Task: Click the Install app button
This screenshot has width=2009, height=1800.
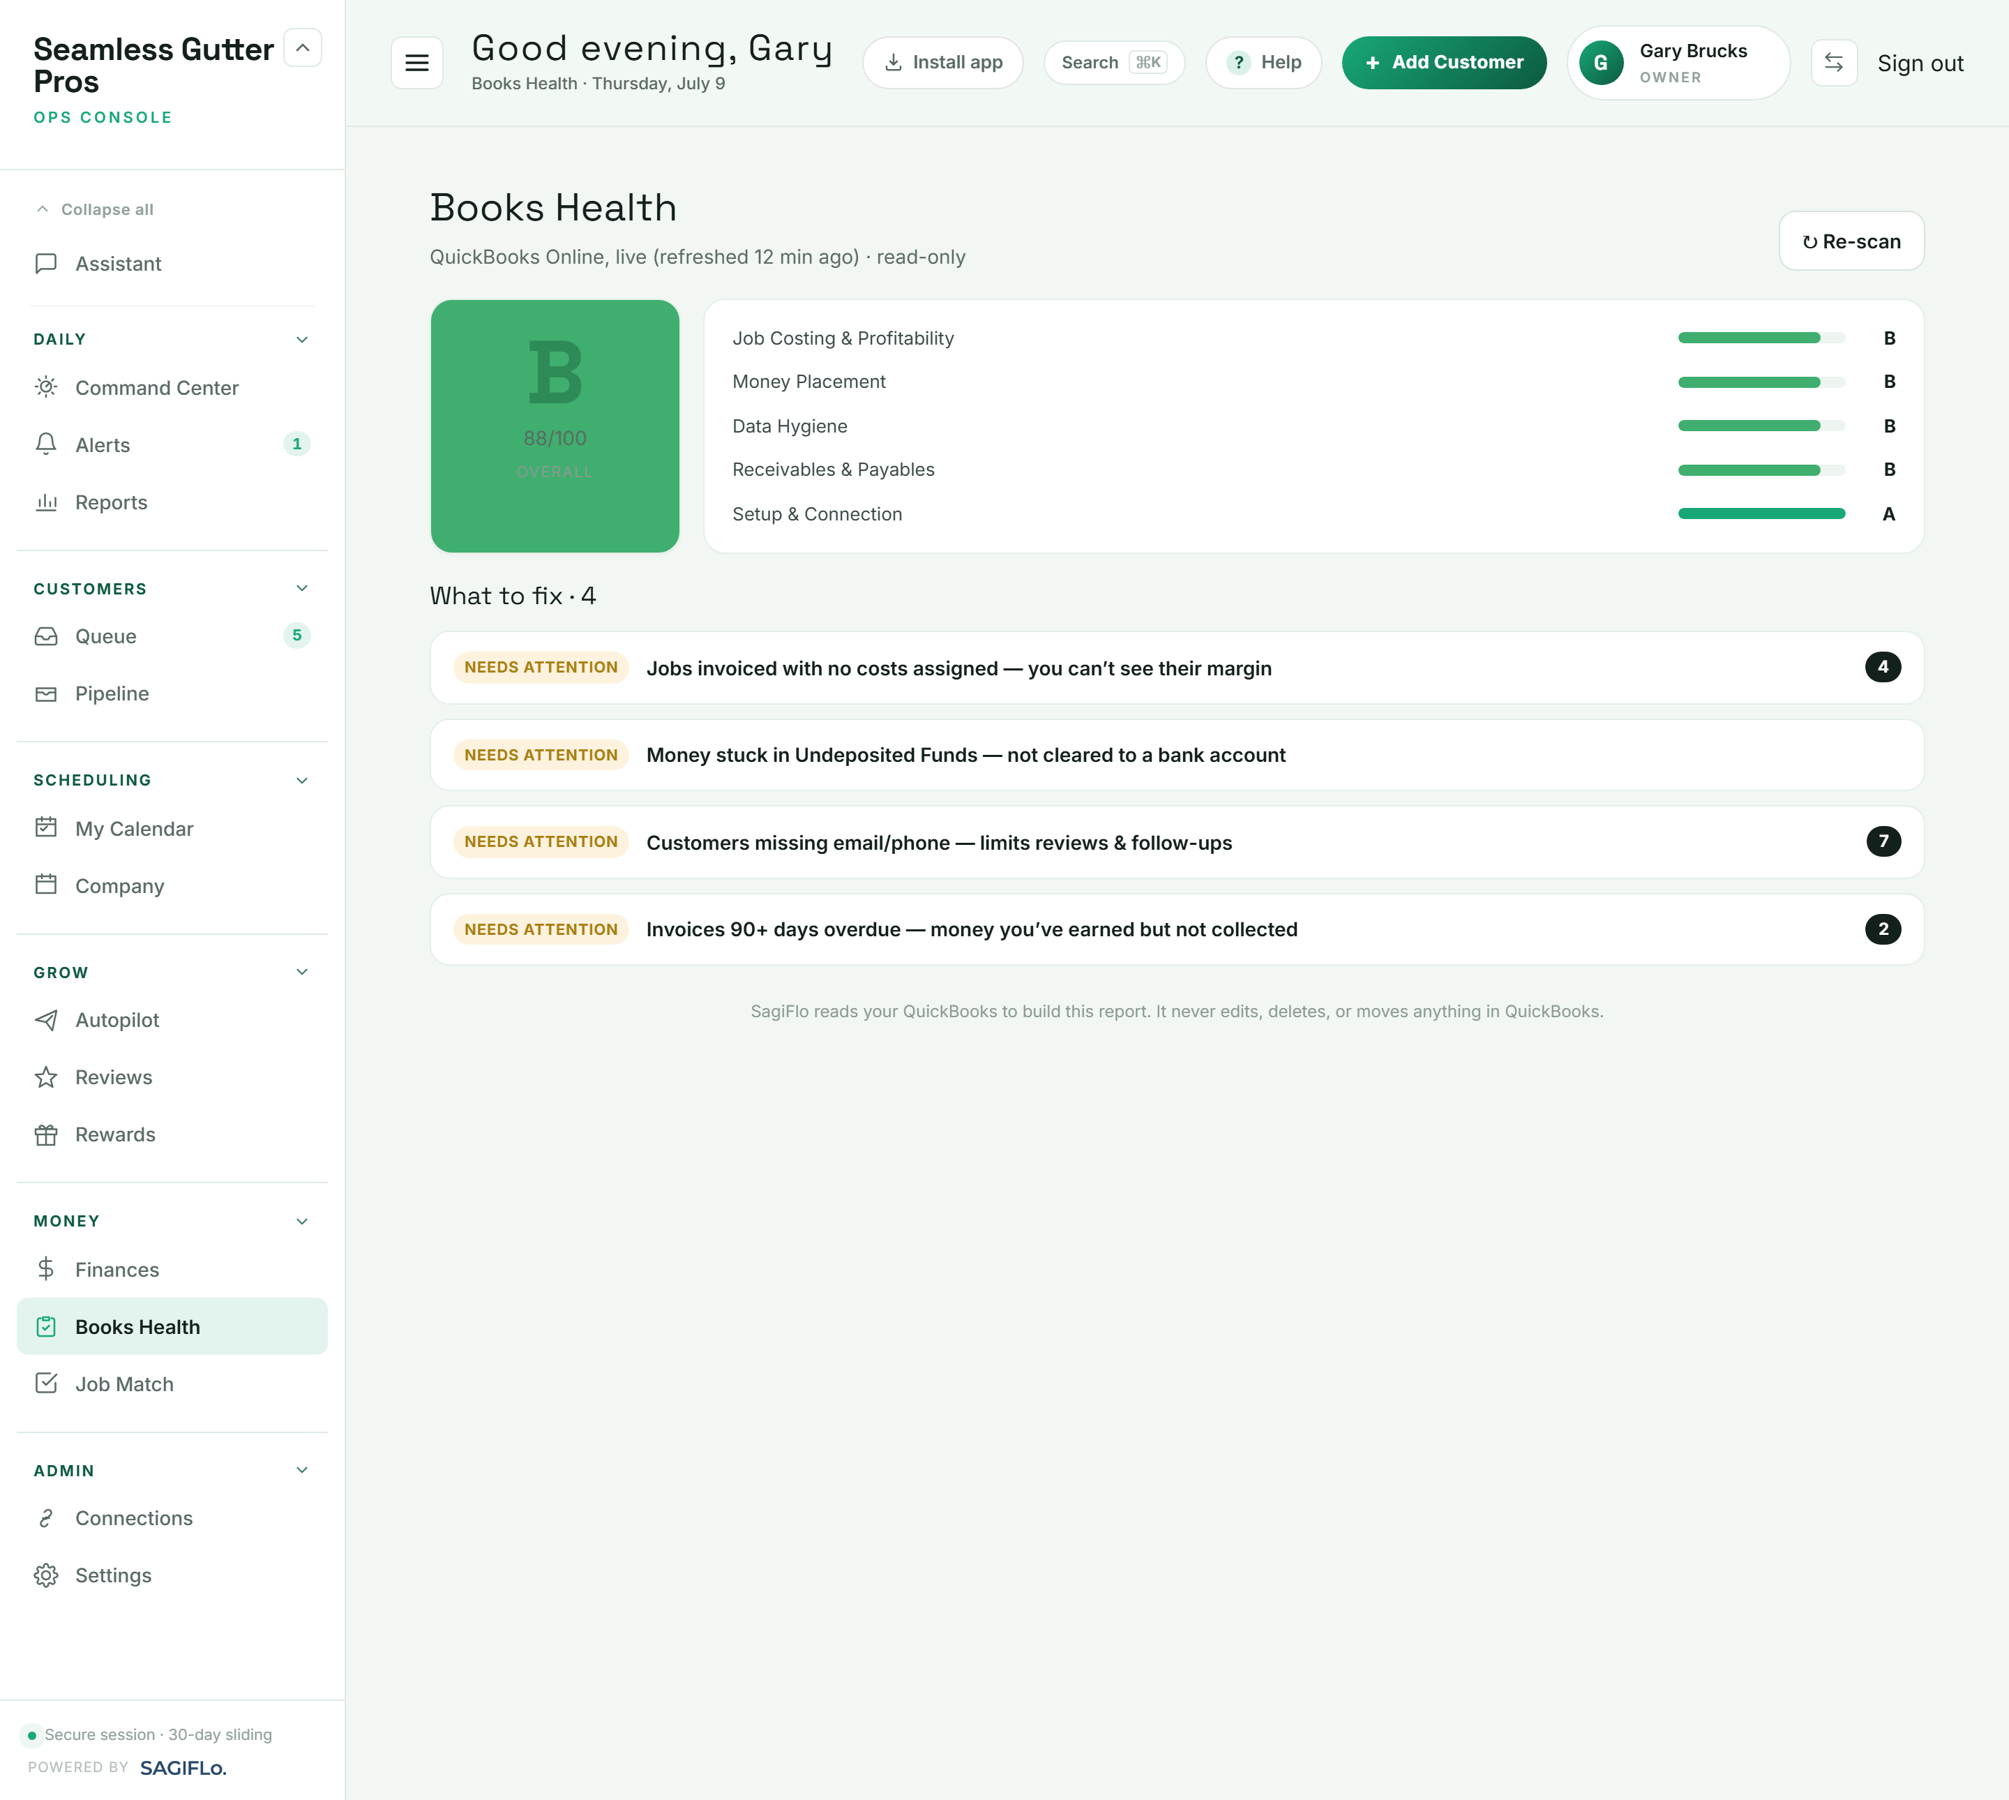Action: 942,62
